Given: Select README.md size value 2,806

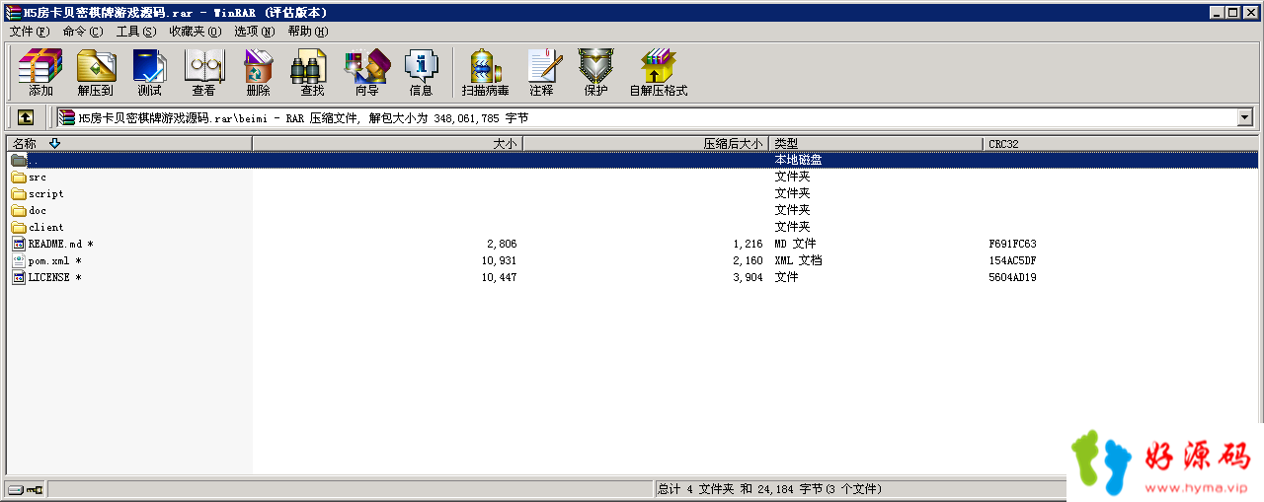Looking at the screenshot, I should click(x=502, y=244).
